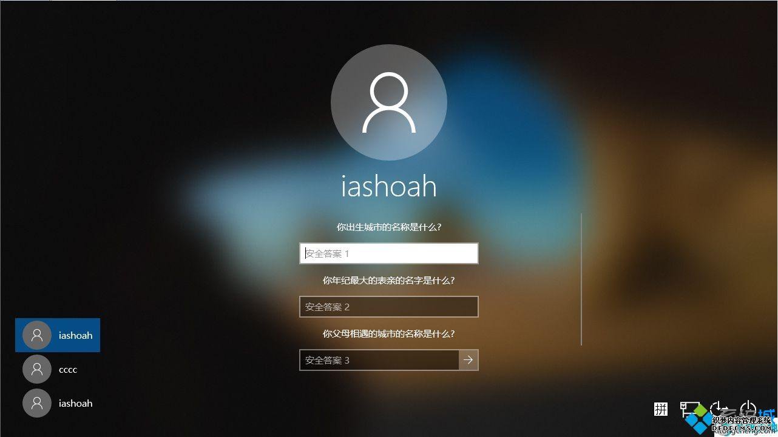Viewport: 778px width, 437px height.
Task: Submit answers with the arrow button
Action: pyautogui.click(x=468, y=360)
